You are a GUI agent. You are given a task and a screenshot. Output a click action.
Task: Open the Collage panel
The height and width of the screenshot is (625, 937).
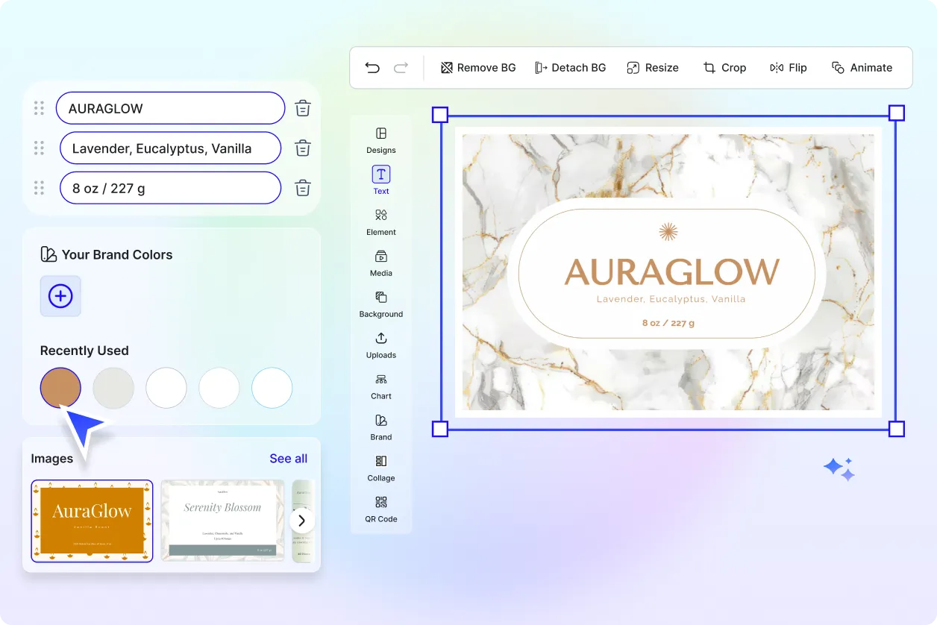380,468
